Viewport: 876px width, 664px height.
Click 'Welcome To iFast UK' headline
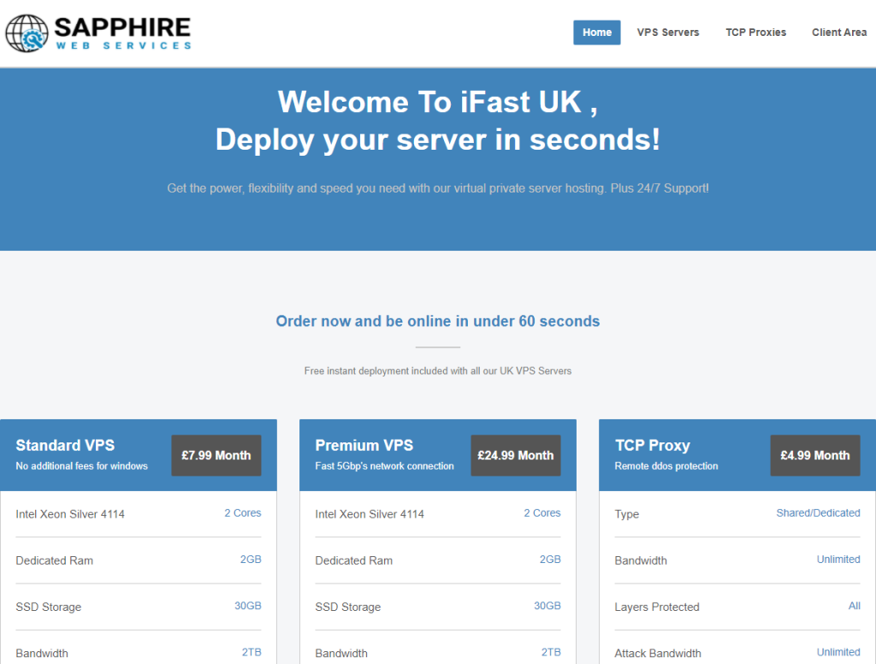pyautogui.click(x=437, y=102)
